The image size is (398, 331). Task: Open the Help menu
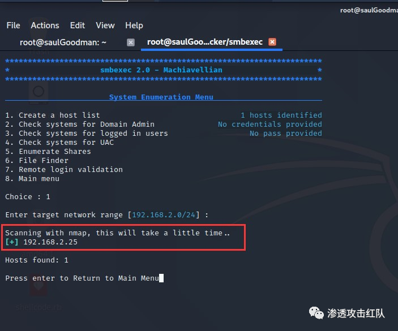134,25
